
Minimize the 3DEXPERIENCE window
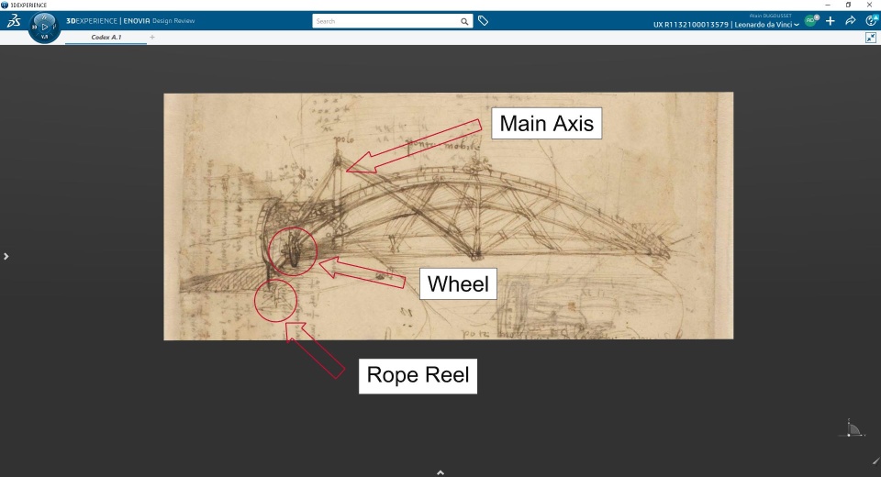pyautogui.click(x=828, y=5)
